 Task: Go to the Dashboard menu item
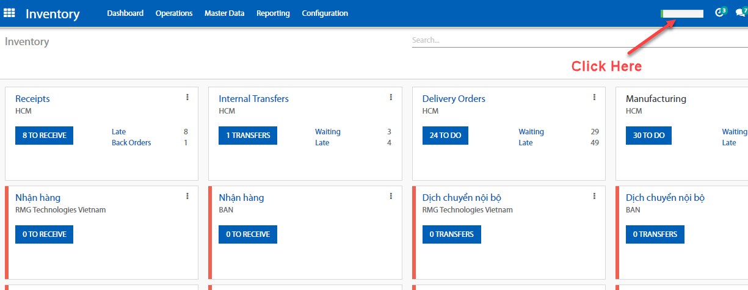pos(125,13)
